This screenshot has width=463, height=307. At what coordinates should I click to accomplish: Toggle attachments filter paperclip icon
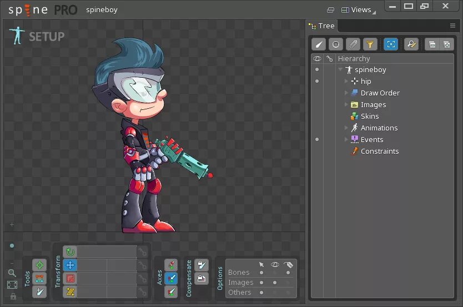(x=353, y=44)
